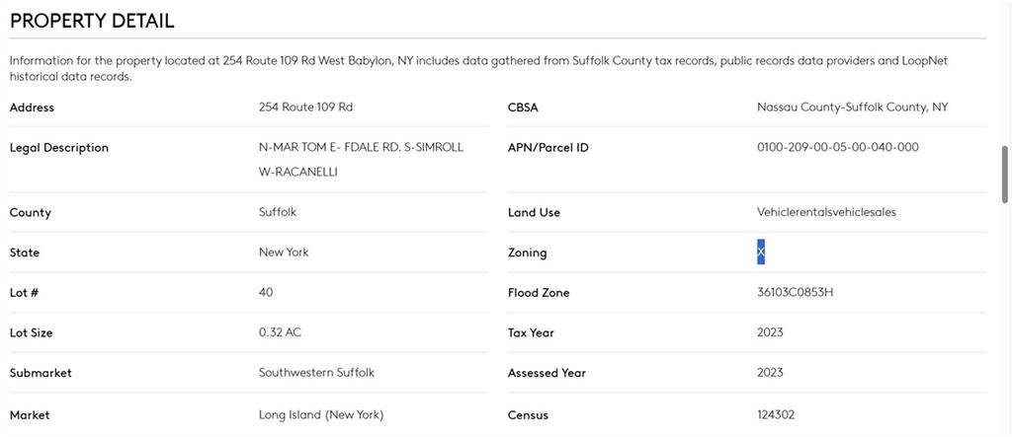Click the Zoning field label
Screen dimensions: 1012x437
(x=527, y=253)
